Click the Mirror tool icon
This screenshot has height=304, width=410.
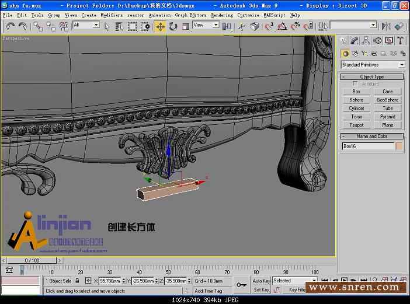(x=385, y=26)
